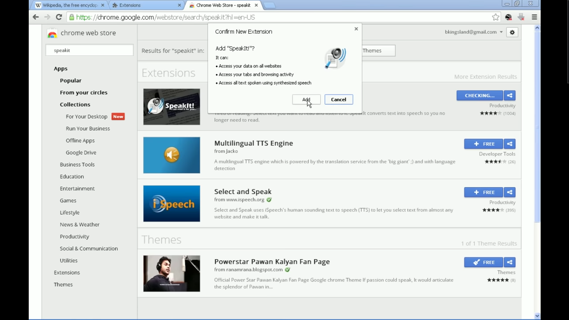Select Popular in the sidebar

point(70,80)
